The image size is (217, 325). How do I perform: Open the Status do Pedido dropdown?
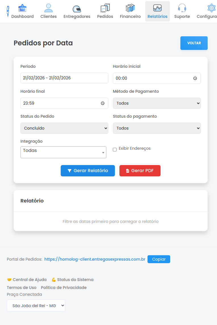tap(64, 128)
